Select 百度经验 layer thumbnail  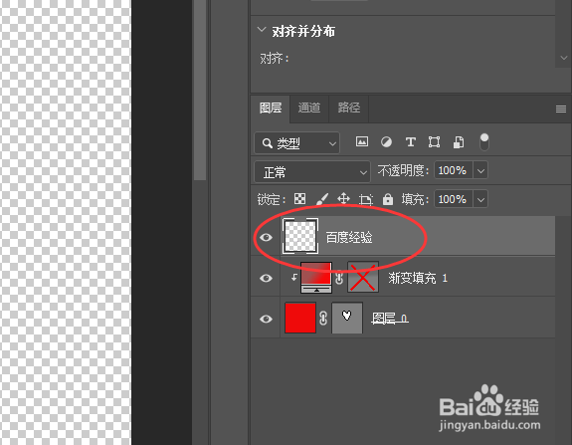[300, 236]
